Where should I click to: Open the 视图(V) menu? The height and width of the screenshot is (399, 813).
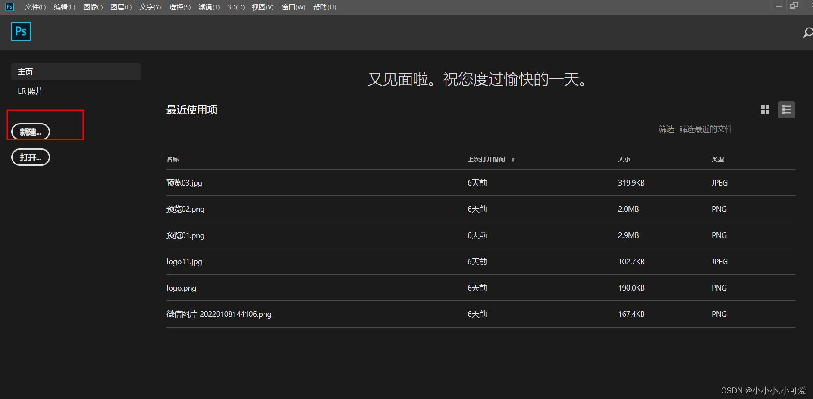tap(263, 7)
